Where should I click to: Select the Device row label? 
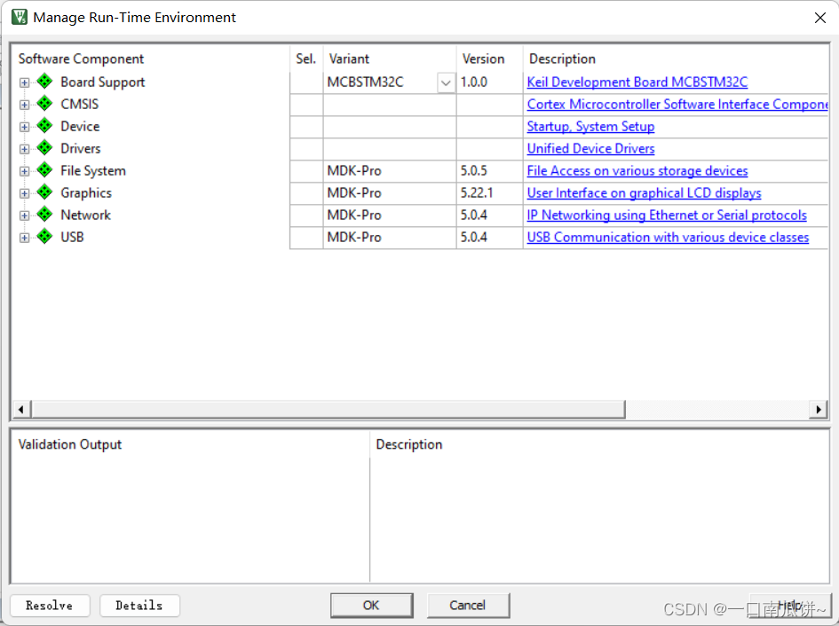tap(80, 126)
